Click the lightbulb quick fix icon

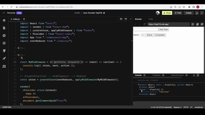click(x=22, y=58)
